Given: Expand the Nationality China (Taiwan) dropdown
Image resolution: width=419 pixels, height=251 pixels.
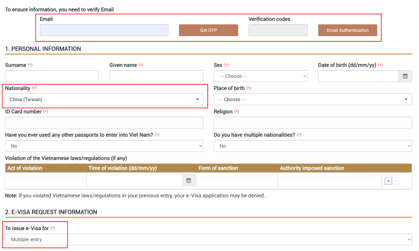Looking at the screenshot, I should [x=104, y=100].
